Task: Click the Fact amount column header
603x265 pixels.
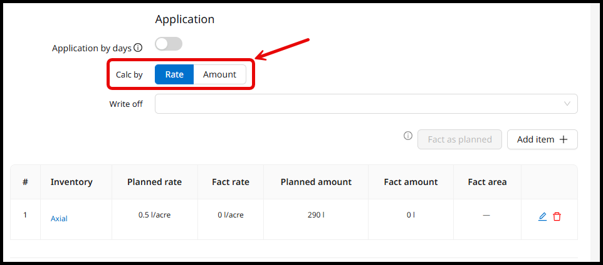Action: (x=411, y=182)
